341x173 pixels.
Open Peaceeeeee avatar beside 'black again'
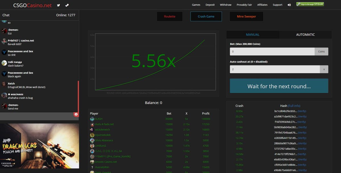click(4, 74)
